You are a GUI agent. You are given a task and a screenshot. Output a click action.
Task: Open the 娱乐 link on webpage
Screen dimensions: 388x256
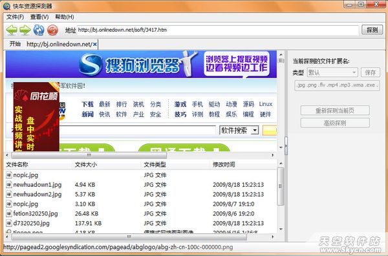coord(232,114)
